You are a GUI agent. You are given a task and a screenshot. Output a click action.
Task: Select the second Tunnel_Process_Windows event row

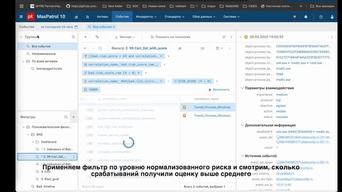pyautogui.click(x=208, y=116)
